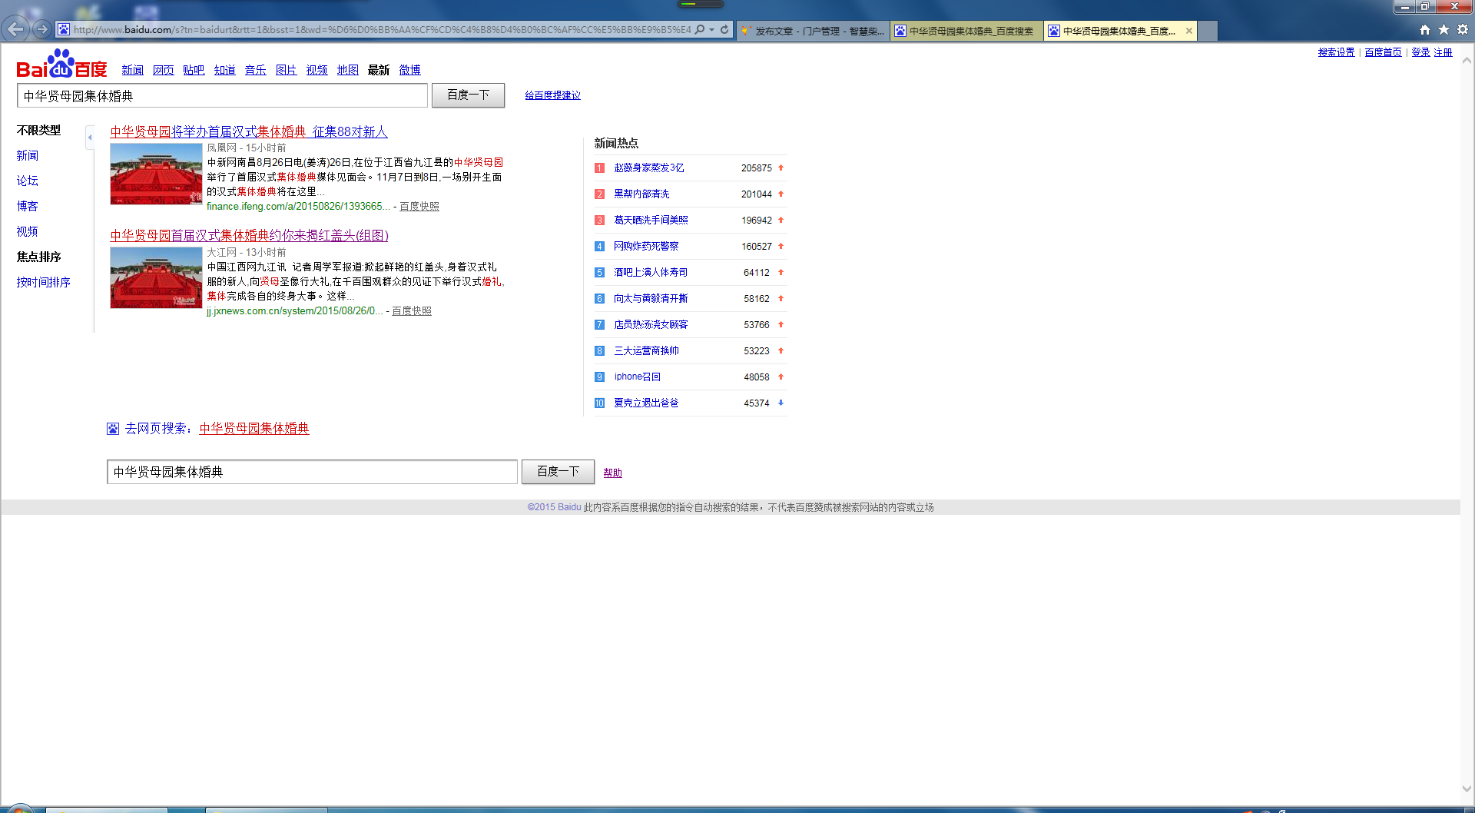Screen dimensions: 1475x813
Task: Click the refresh icon in address bar
Action: click(724, 29)
